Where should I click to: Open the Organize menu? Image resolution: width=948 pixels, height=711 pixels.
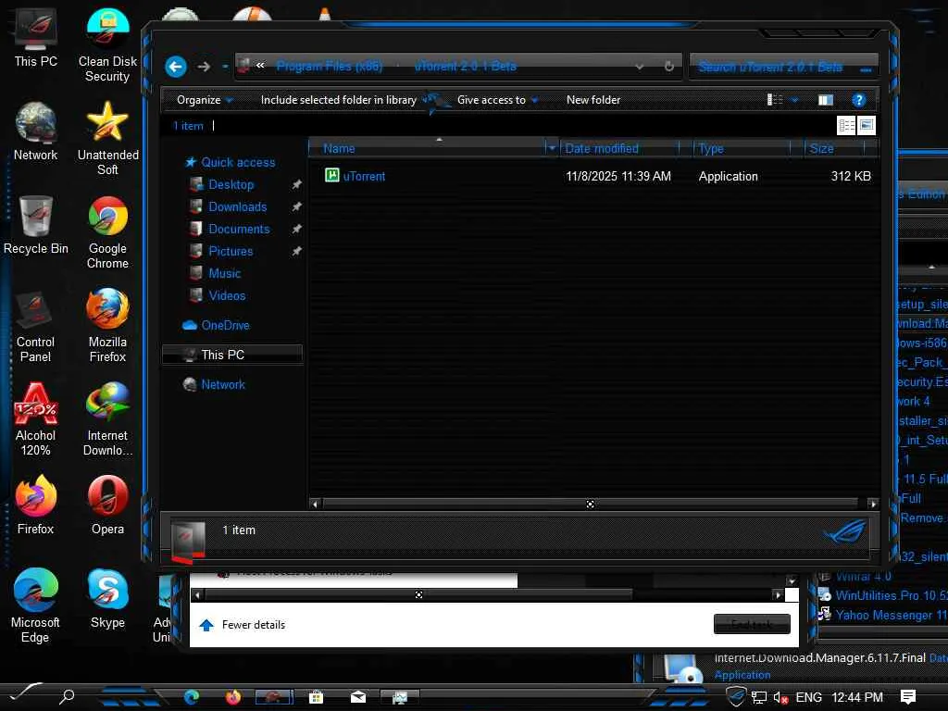tap(205, 100)
